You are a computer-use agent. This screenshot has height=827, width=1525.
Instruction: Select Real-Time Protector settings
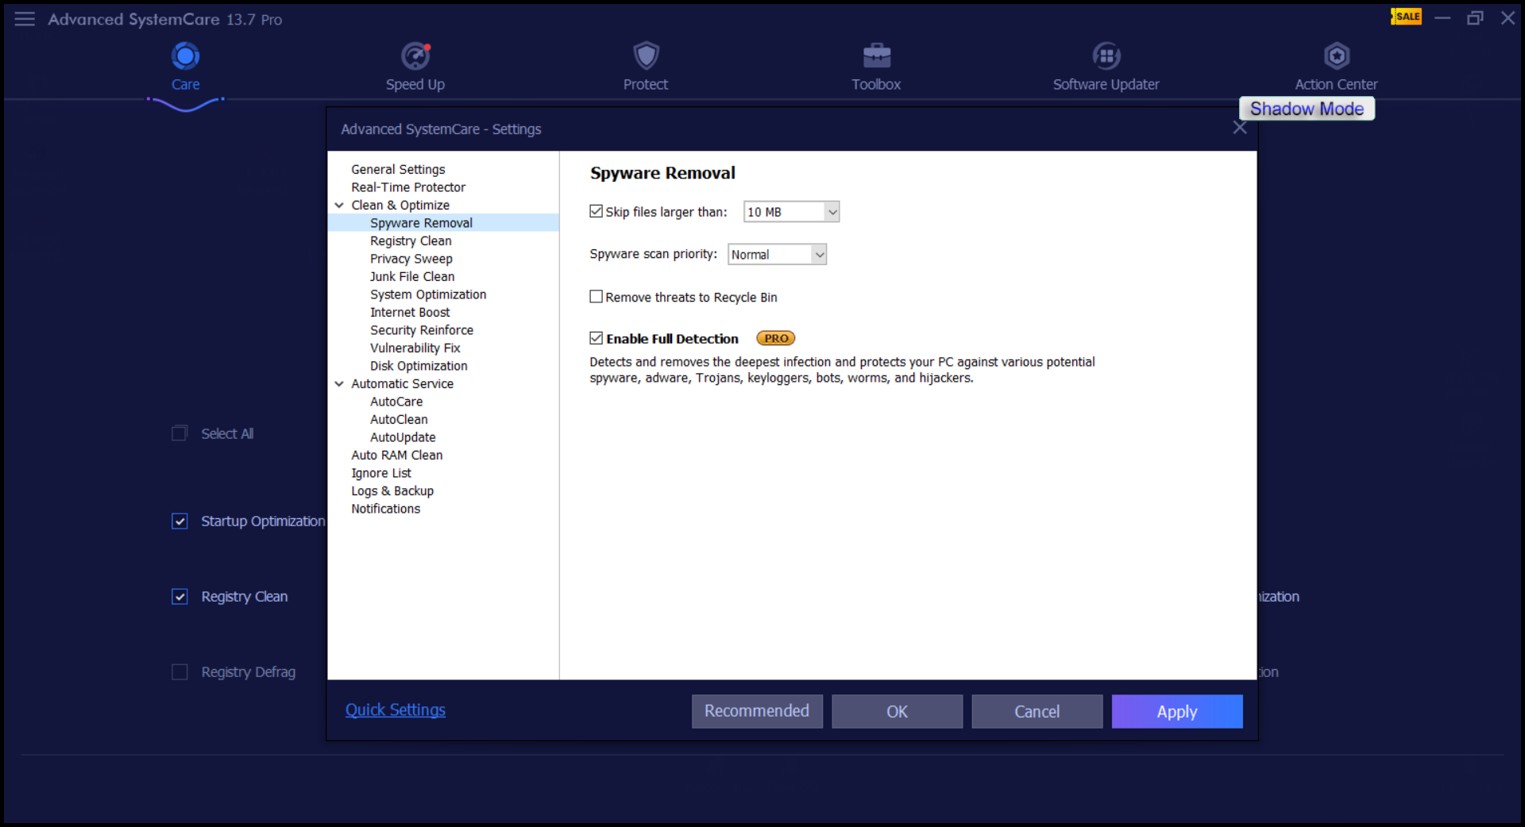pos(408,187)
